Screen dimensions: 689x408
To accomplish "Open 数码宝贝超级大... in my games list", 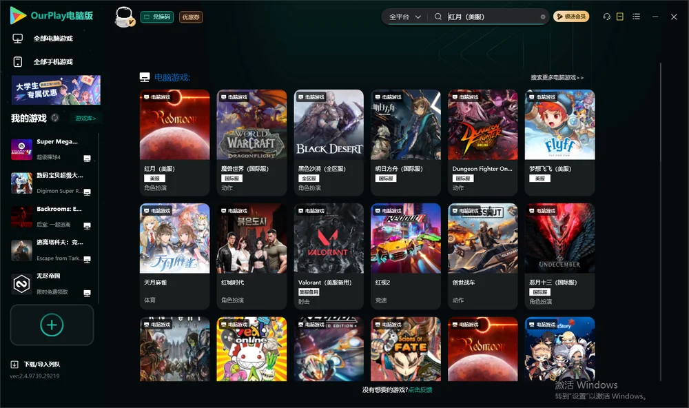I will [52, 183].
